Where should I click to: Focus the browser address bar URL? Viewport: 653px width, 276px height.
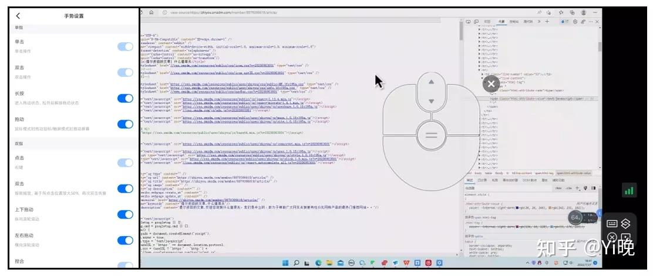click(x=223, y=12)
